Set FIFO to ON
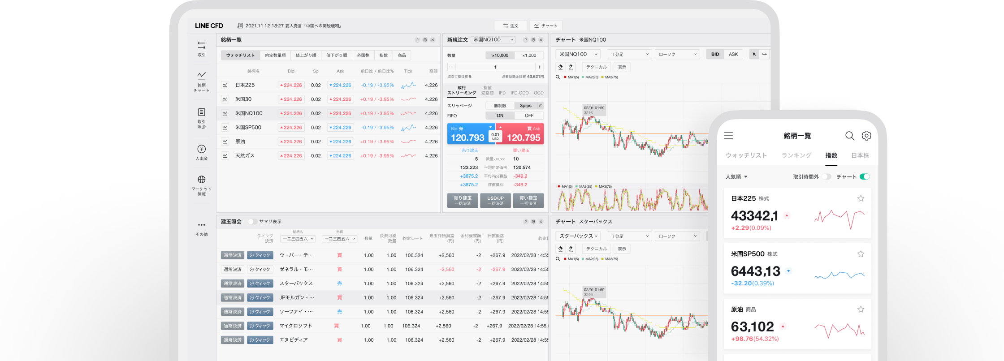 tap(500, 116)
